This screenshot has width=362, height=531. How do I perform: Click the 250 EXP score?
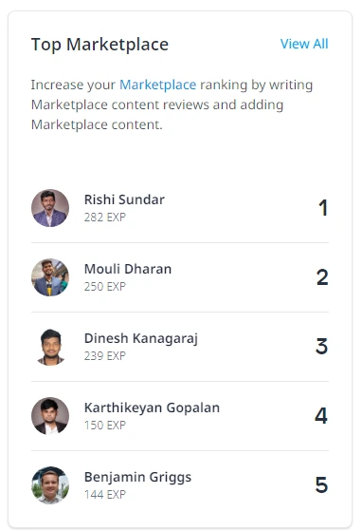click(x=104, y=287)
